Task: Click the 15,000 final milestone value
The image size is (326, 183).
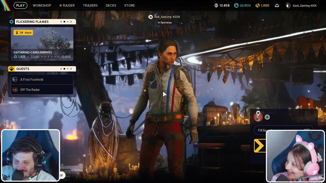Action: click(66, 57)
